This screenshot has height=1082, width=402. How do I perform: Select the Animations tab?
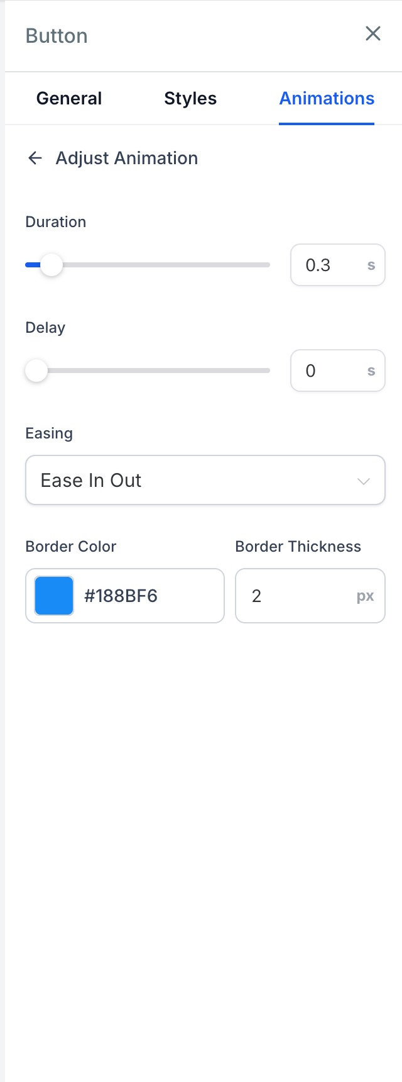point(327,98)
